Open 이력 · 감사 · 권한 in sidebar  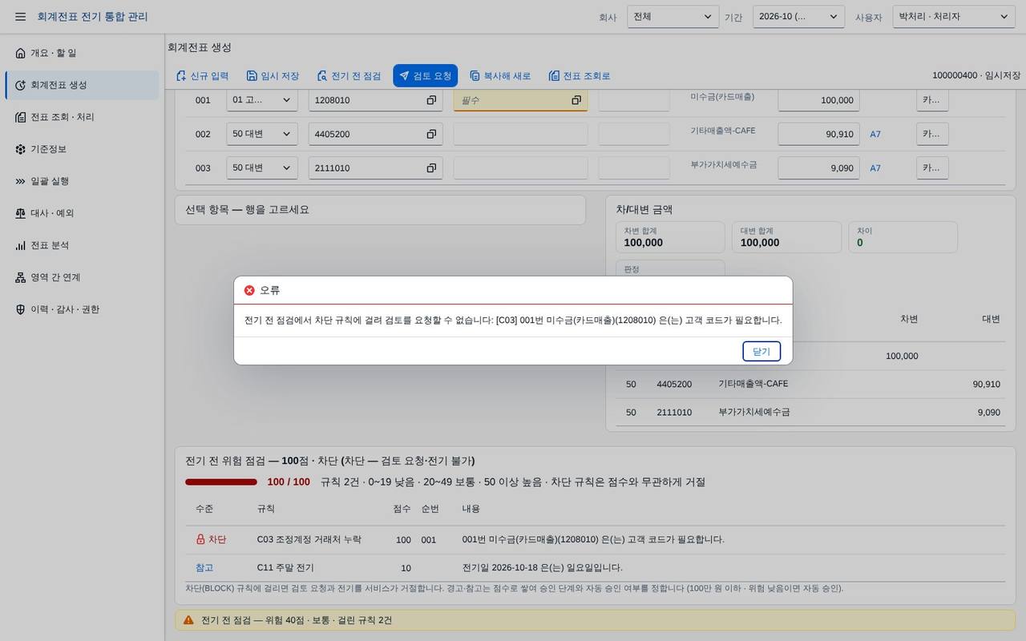[x=82, y=309]
